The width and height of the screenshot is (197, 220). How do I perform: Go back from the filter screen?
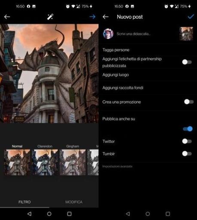coord(7,17)
